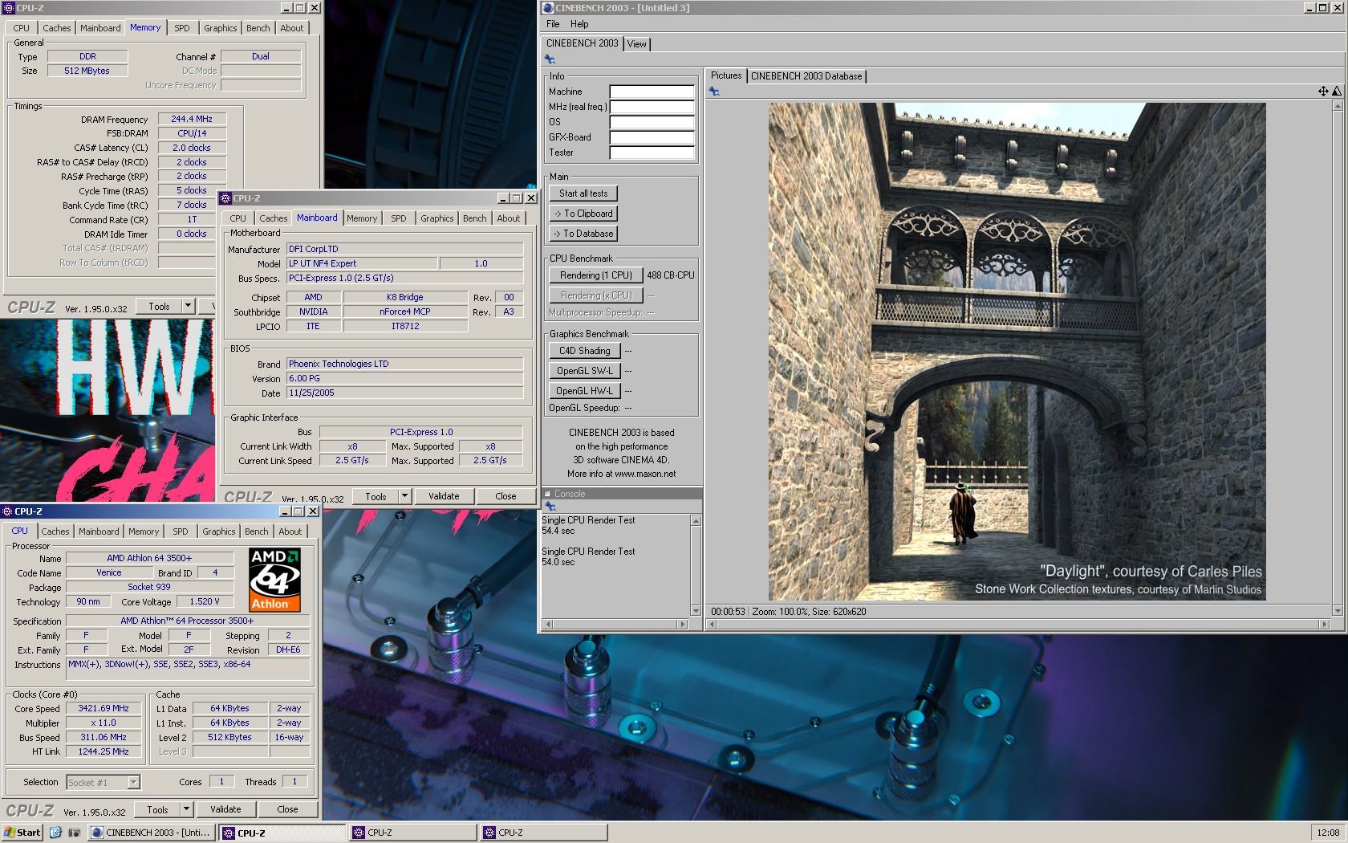Click the Core Speed value 3421.69 MHz
This screenshot has height=843, width=1348.
coord(104,708)
